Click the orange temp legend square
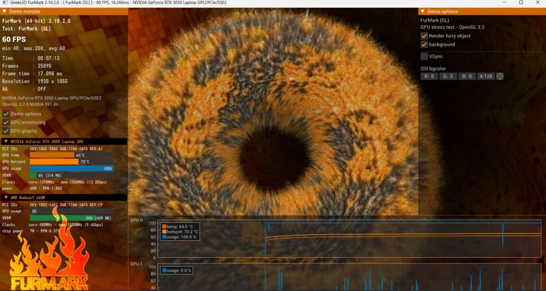 [164, 226]
